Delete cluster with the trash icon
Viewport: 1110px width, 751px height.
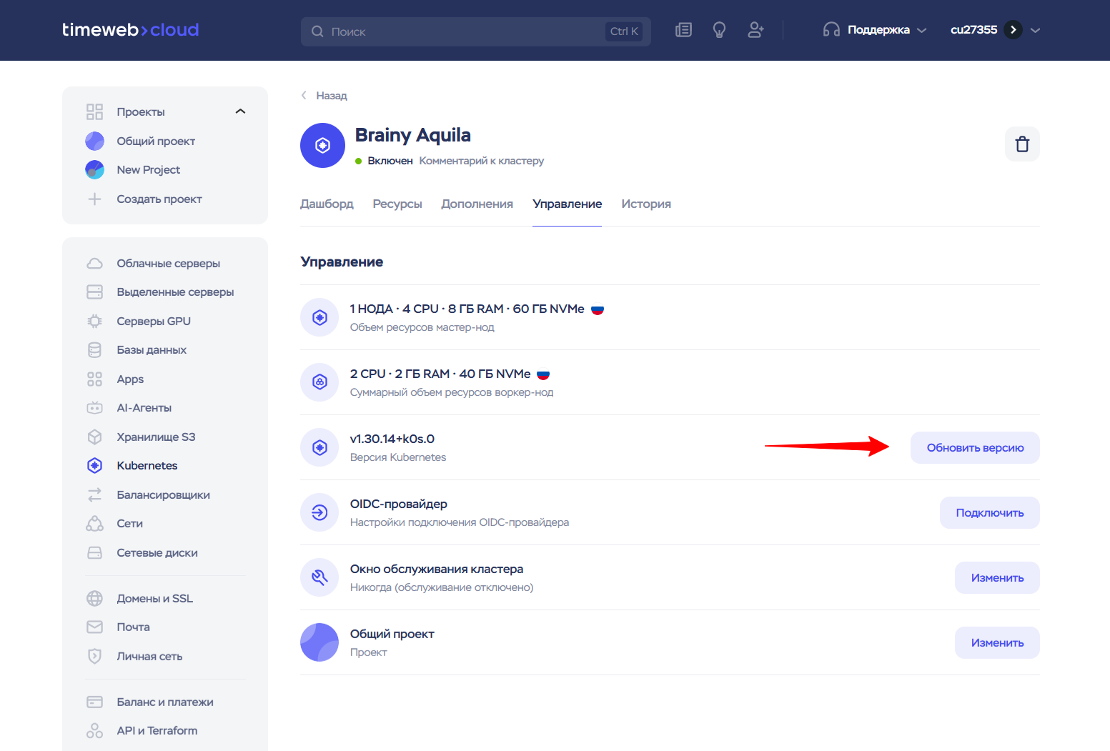pyautogui.click(x=1022, y=144)
